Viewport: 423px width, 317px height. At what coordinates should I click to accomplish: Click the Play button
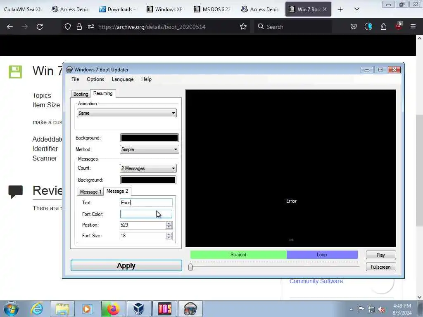[380, 255]
